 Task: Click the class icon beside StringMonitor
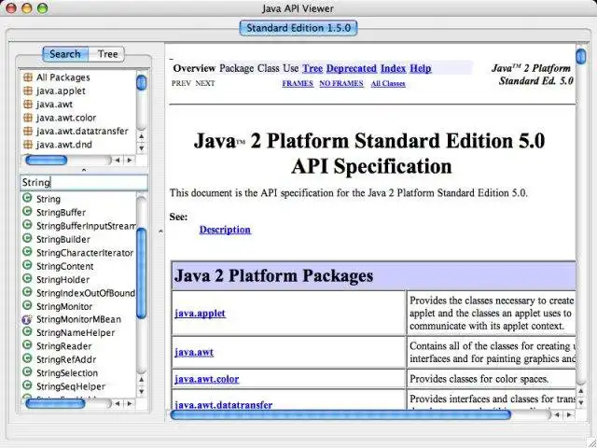27,305
